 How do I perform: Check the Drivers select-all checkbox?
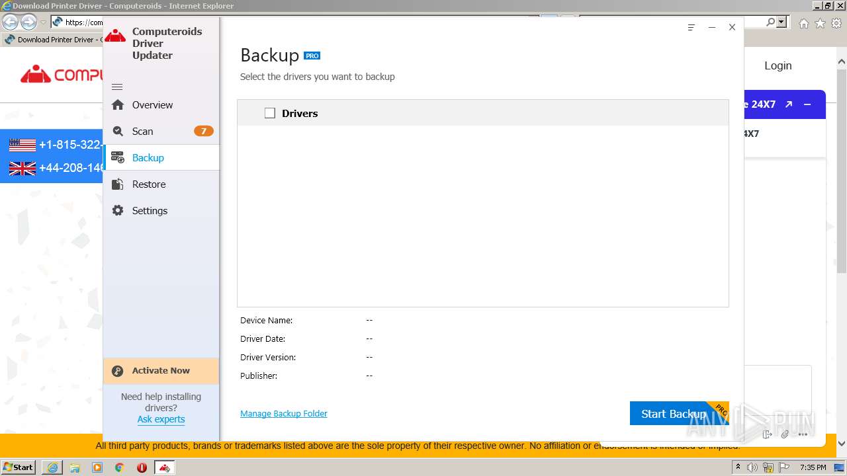270,113
